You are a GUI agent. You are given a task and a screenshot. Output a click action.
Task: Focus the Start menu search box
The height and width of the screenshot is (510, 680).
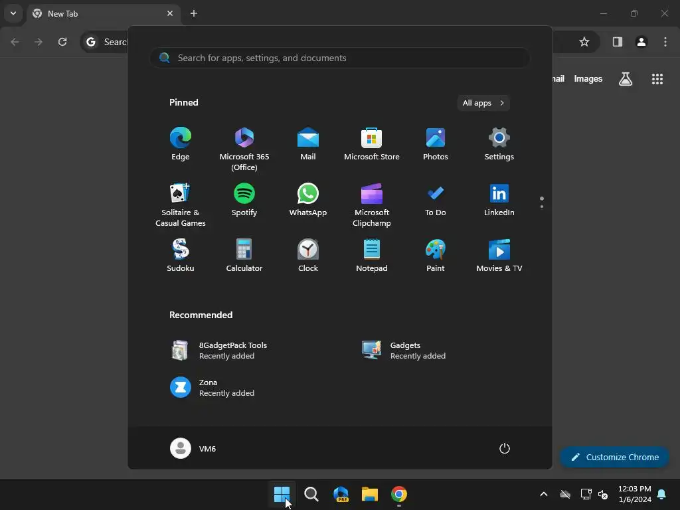(340, 58)
